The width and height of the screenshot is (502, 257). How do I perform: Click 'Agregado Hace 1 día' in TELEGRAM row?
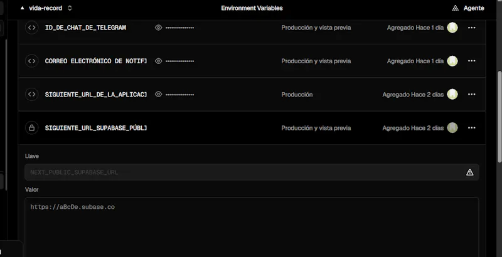tap(415, 28)
